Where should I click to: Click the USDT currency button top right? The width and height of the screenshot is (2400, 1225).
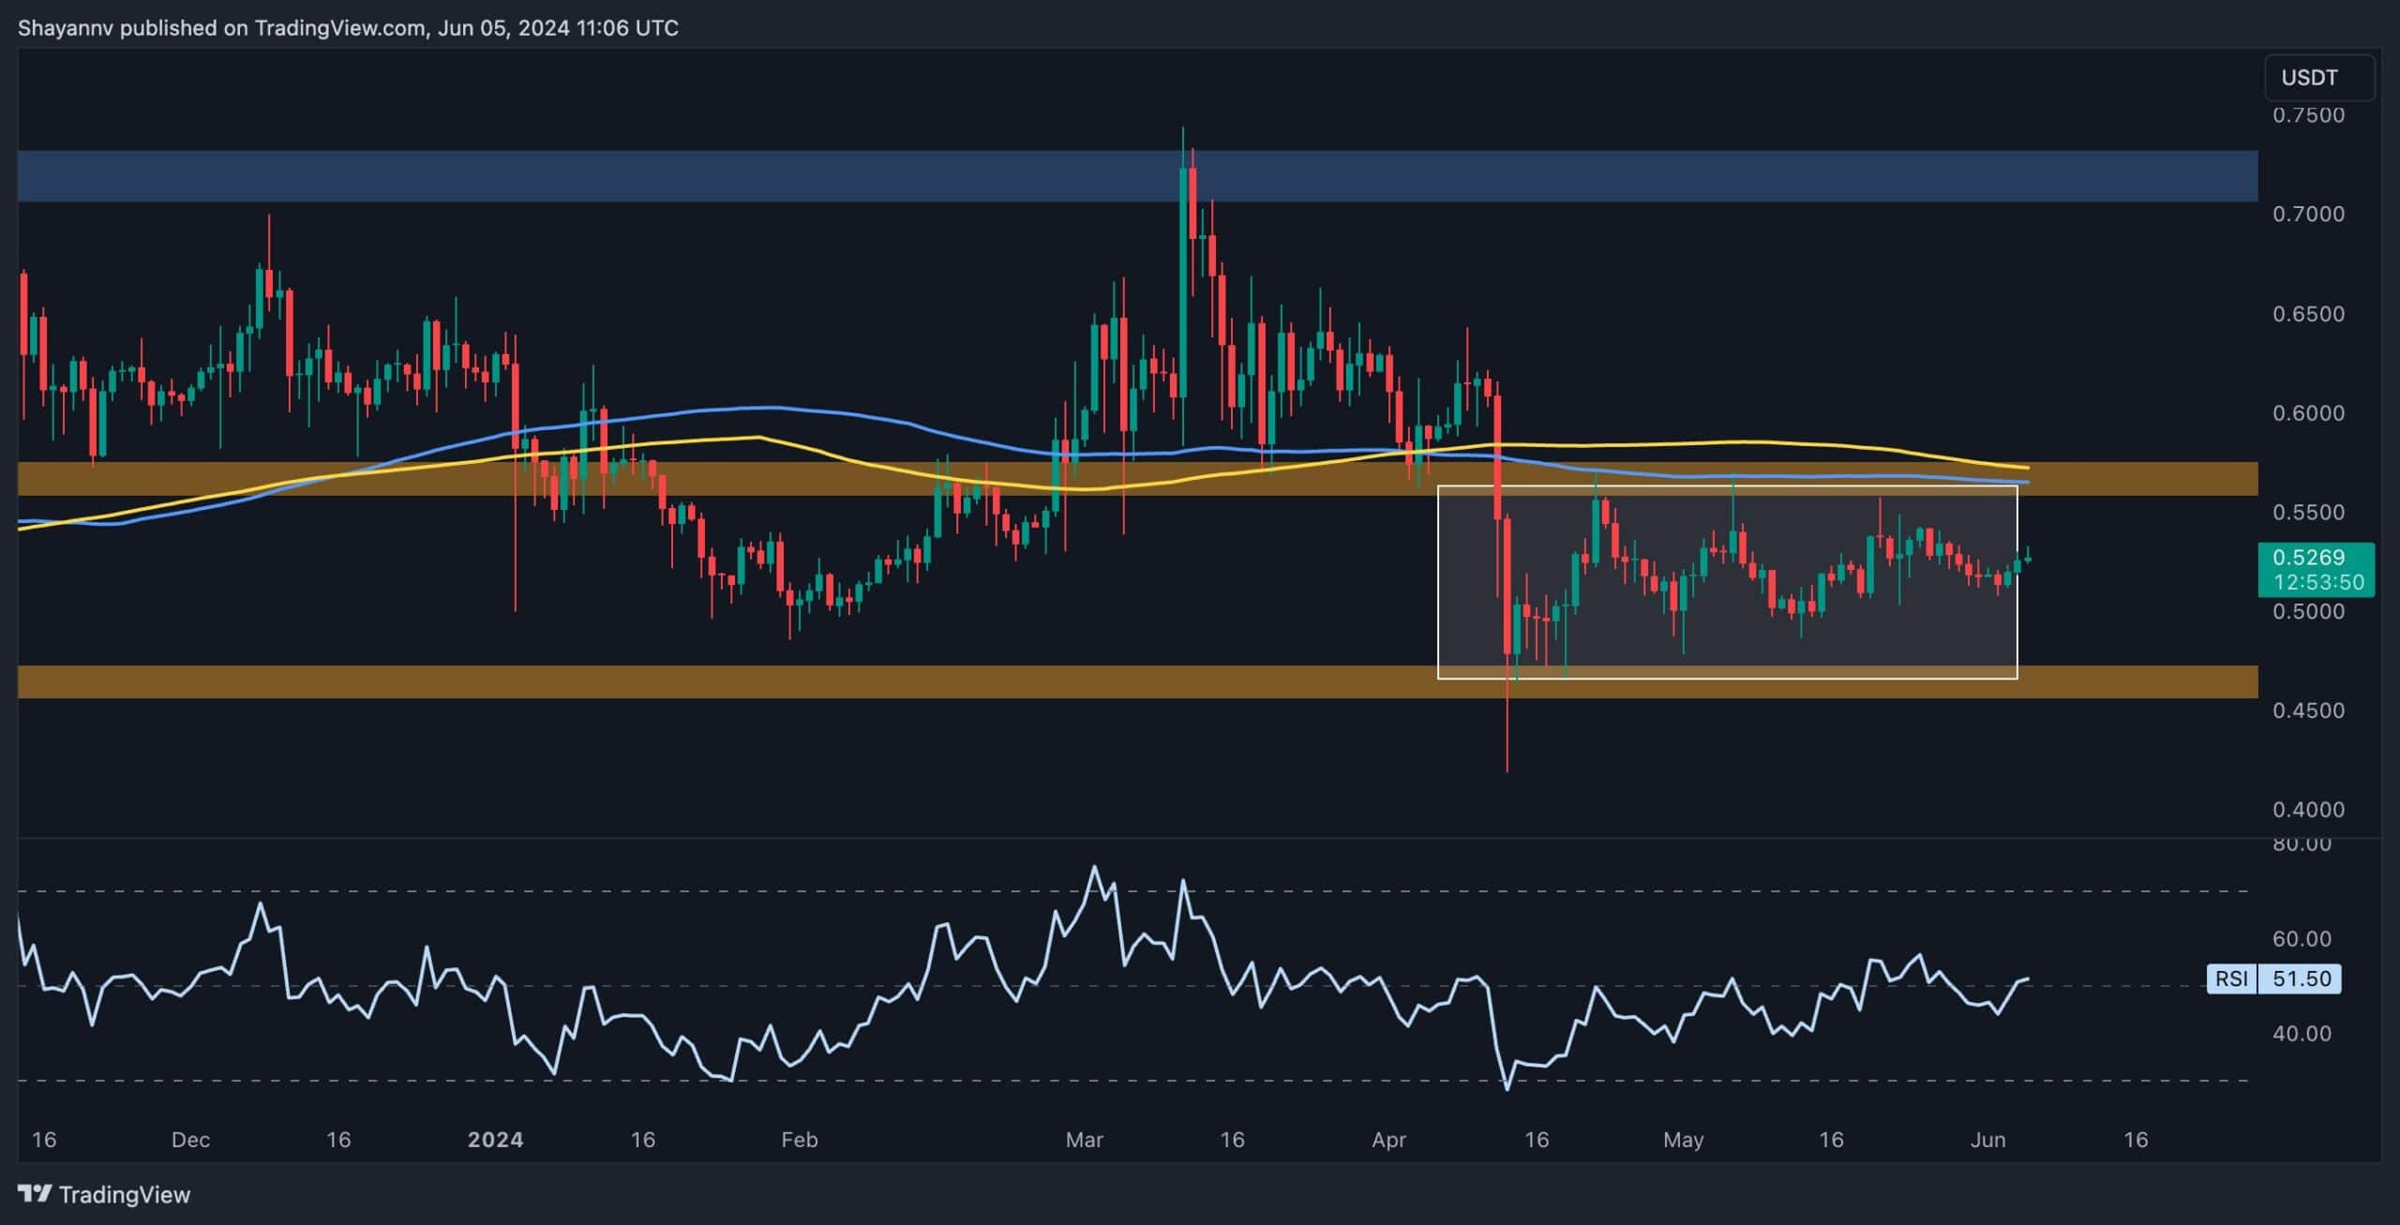[x=2319, y=78]
